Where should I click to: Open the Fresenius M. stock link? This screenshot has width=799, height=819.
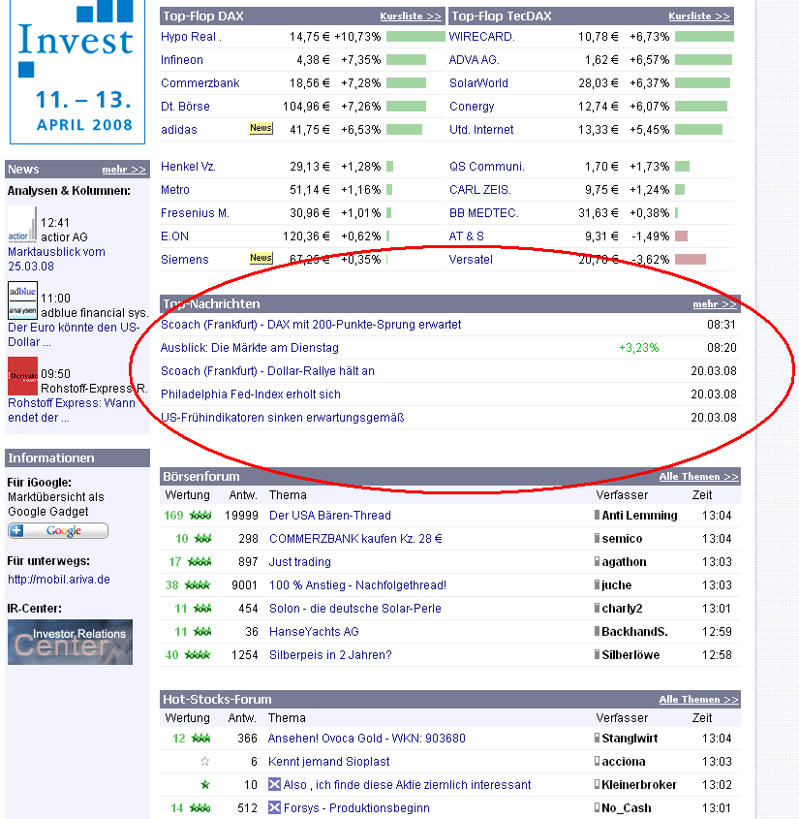tap(195, 213)
